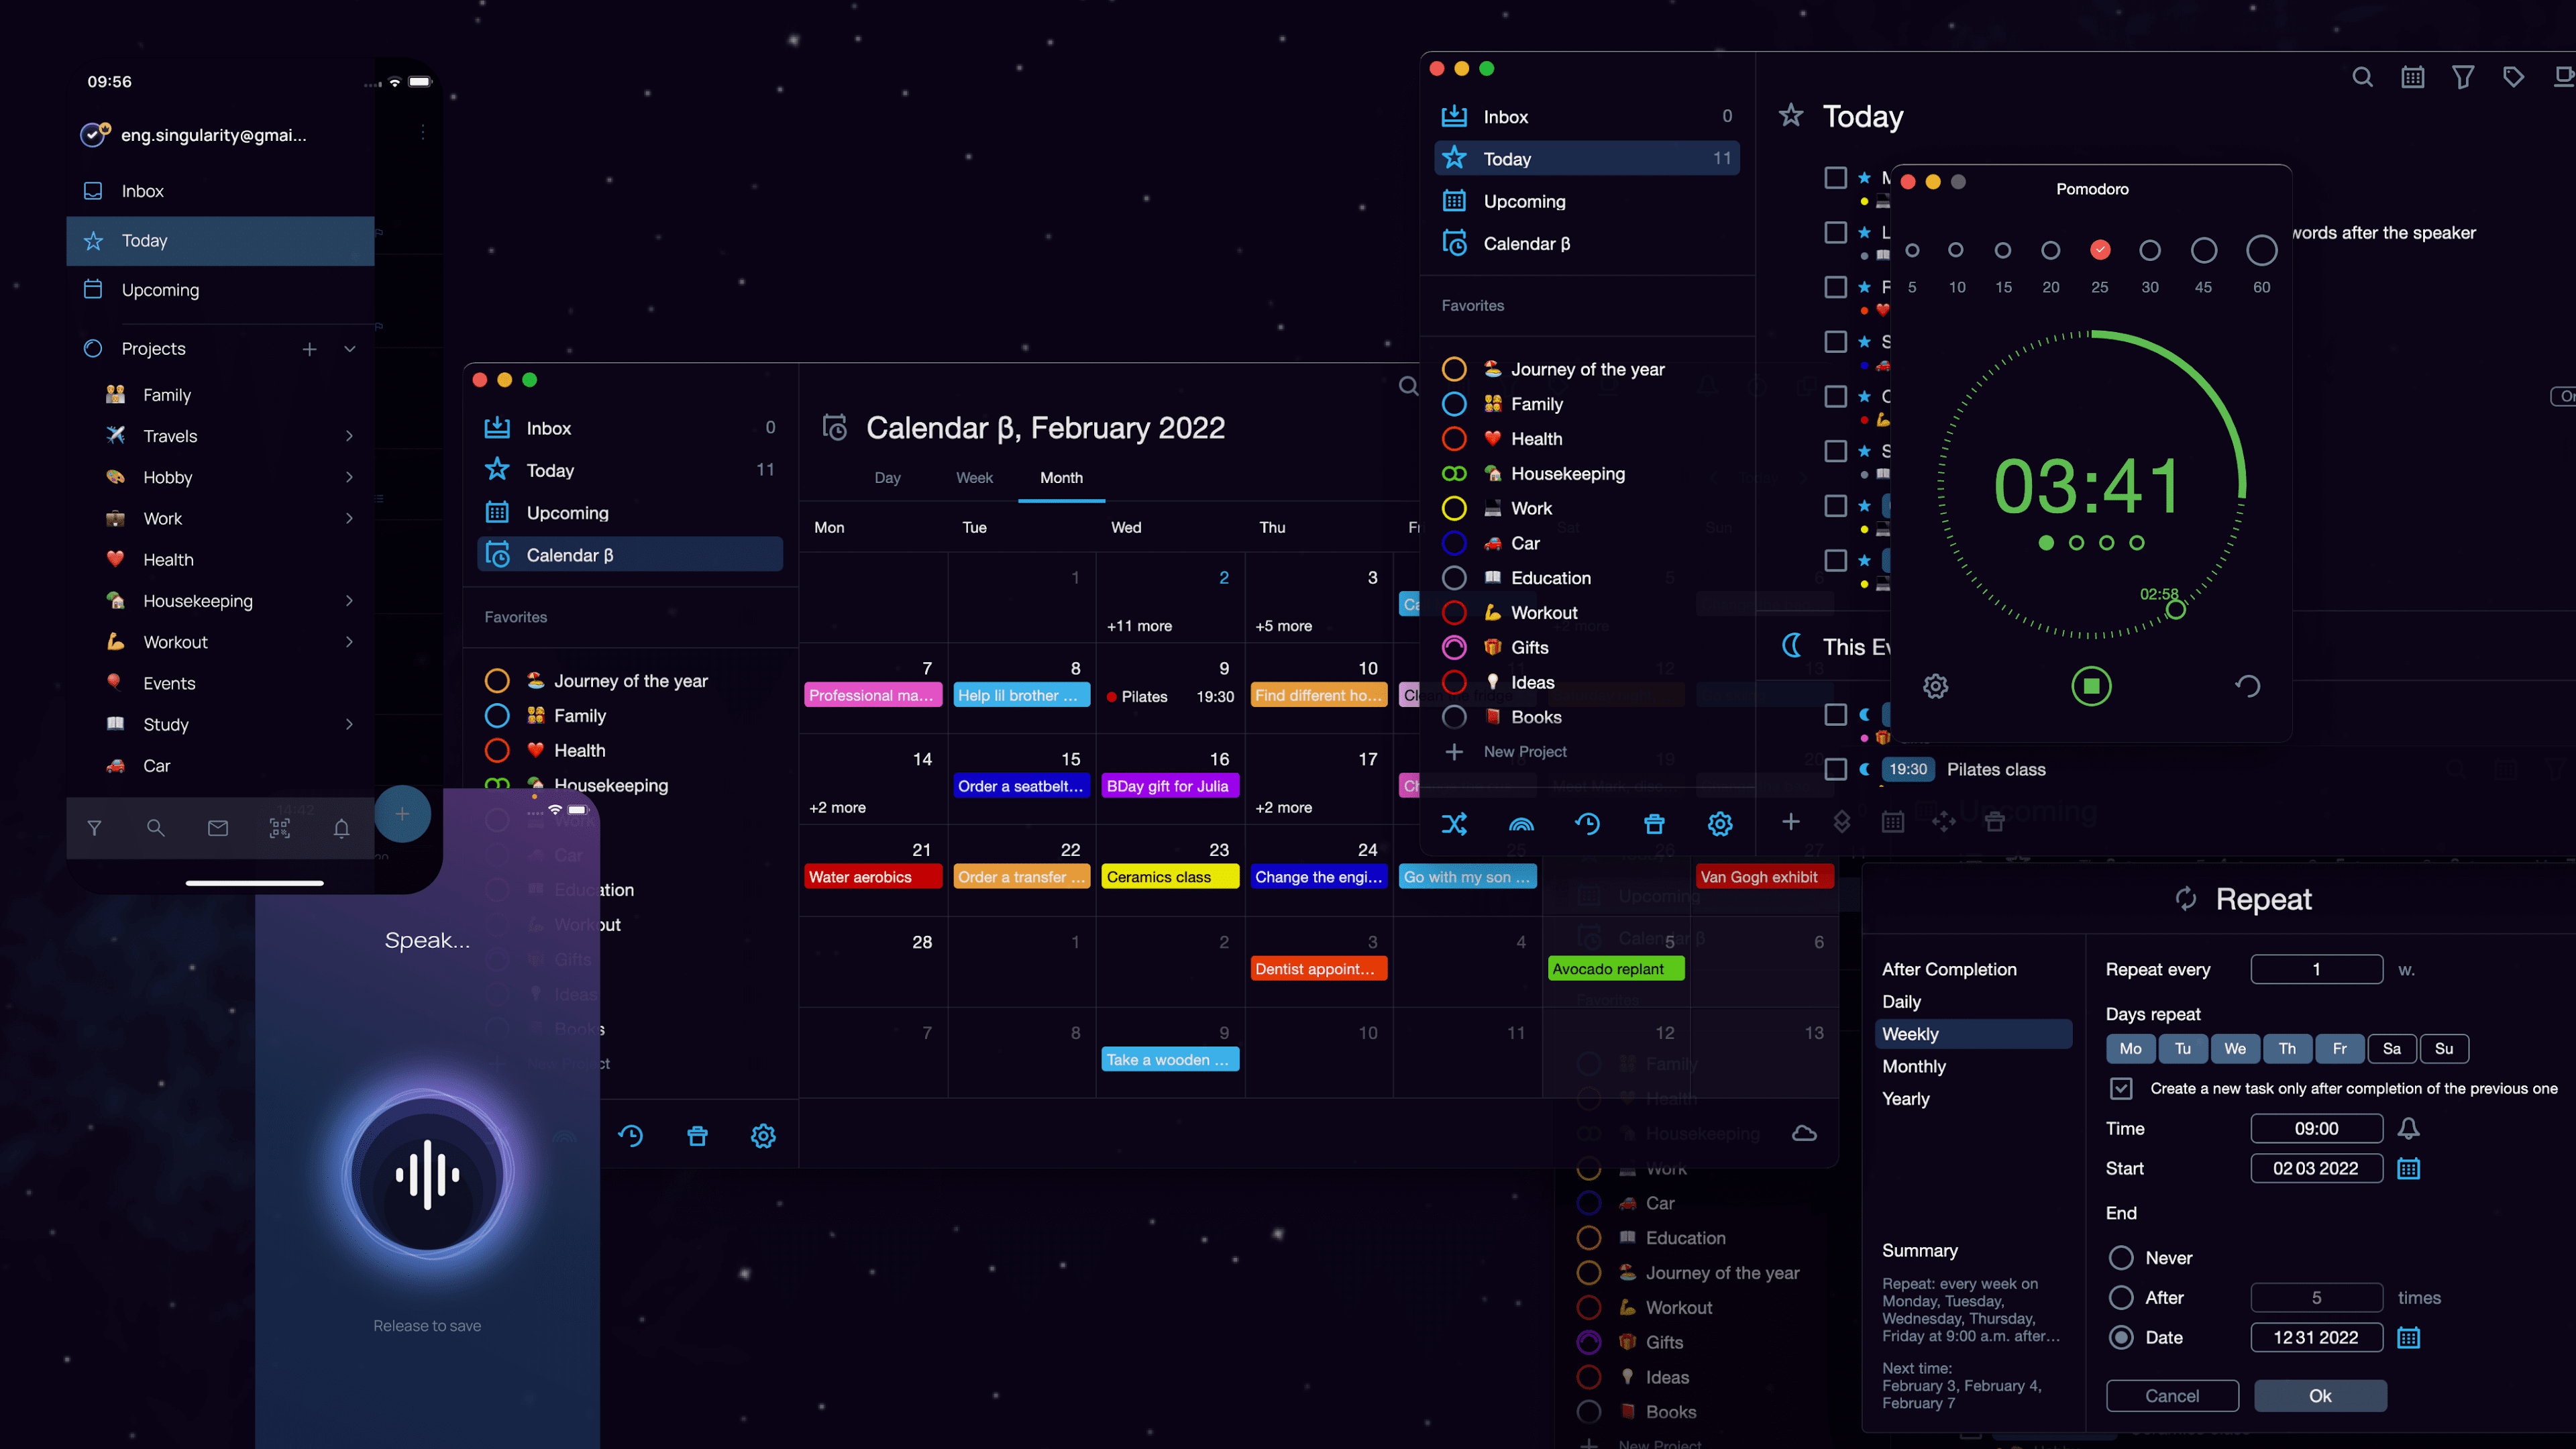Click shuffle icon in Today window sidebar footer

click(1454, 824)
